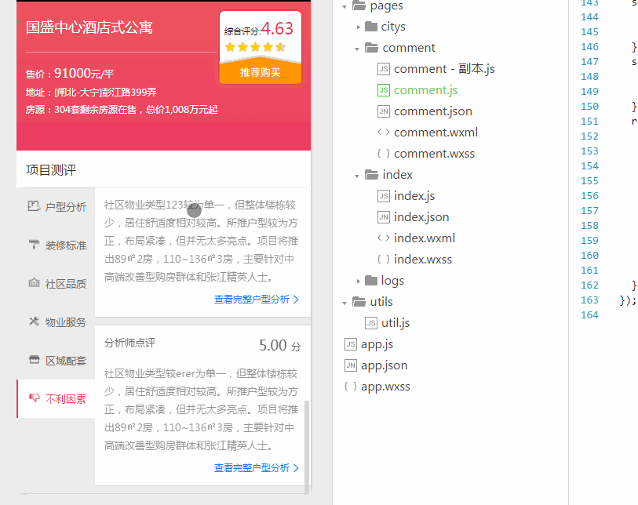Click the 5.00 分 analyst score
Image resolution: width=638 pixels, height=505 pixels.
[x=280, y=346]
